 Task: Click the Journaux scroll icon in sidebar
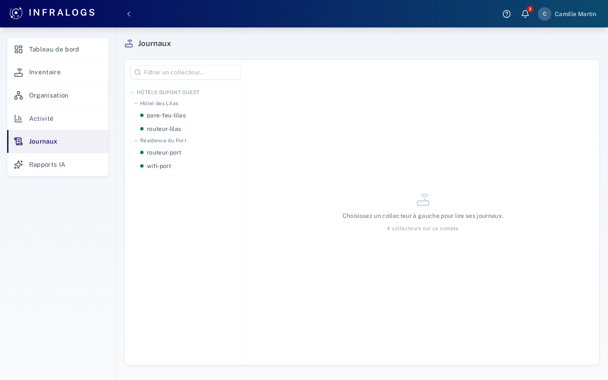click(x=19, y=141)
